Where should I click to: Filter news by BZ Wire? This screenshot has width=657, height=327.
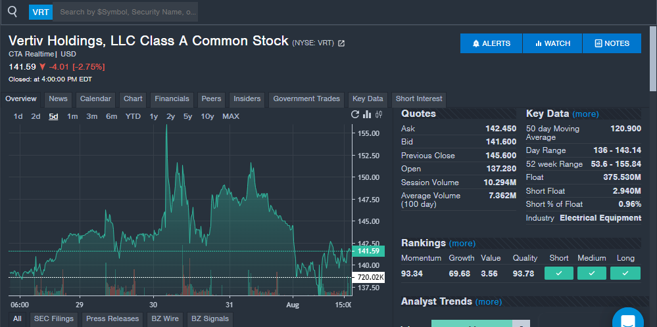(x=165, y=319)
